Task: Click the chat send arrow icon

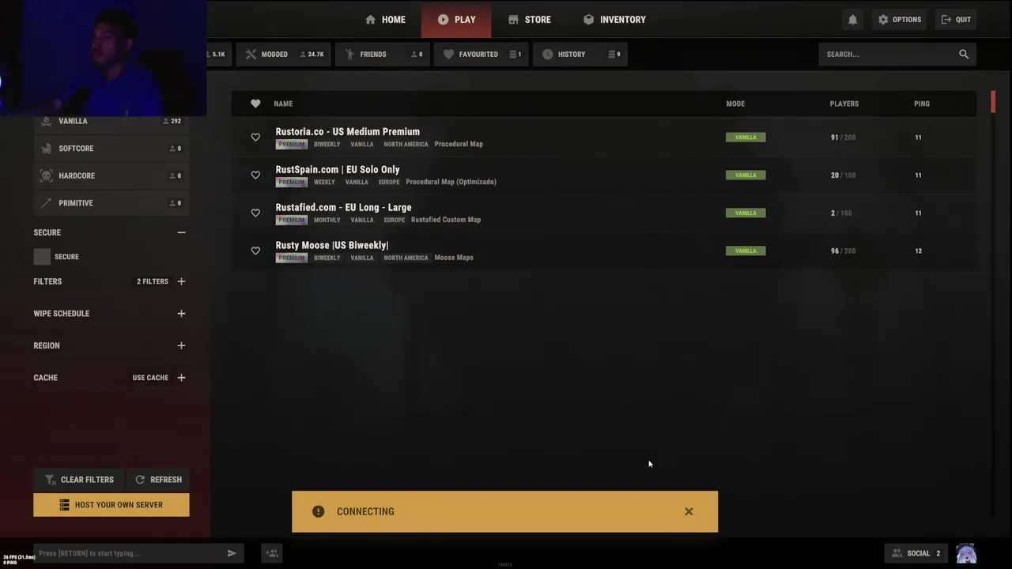Action: coord(232,553)
